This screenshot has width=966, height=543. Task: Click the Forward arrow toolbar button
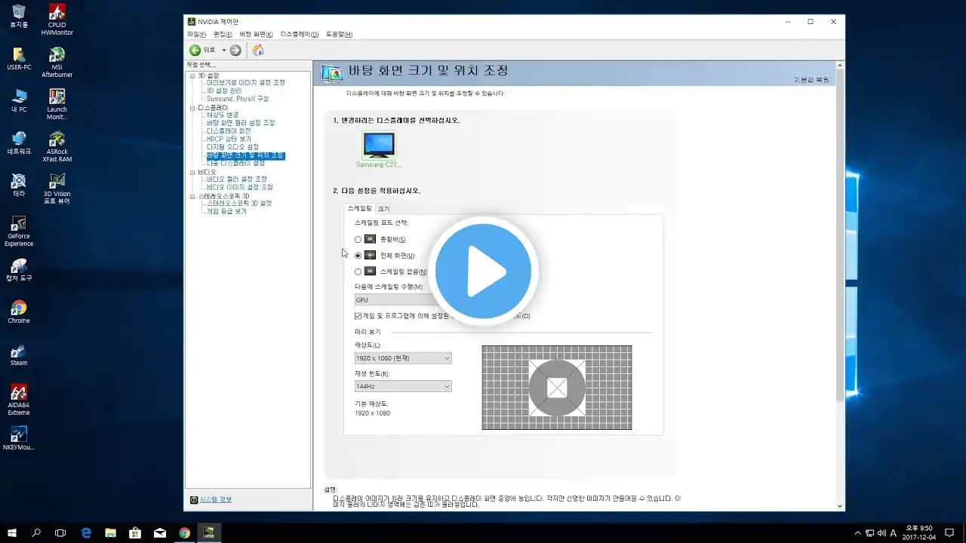tap(235, 51)
